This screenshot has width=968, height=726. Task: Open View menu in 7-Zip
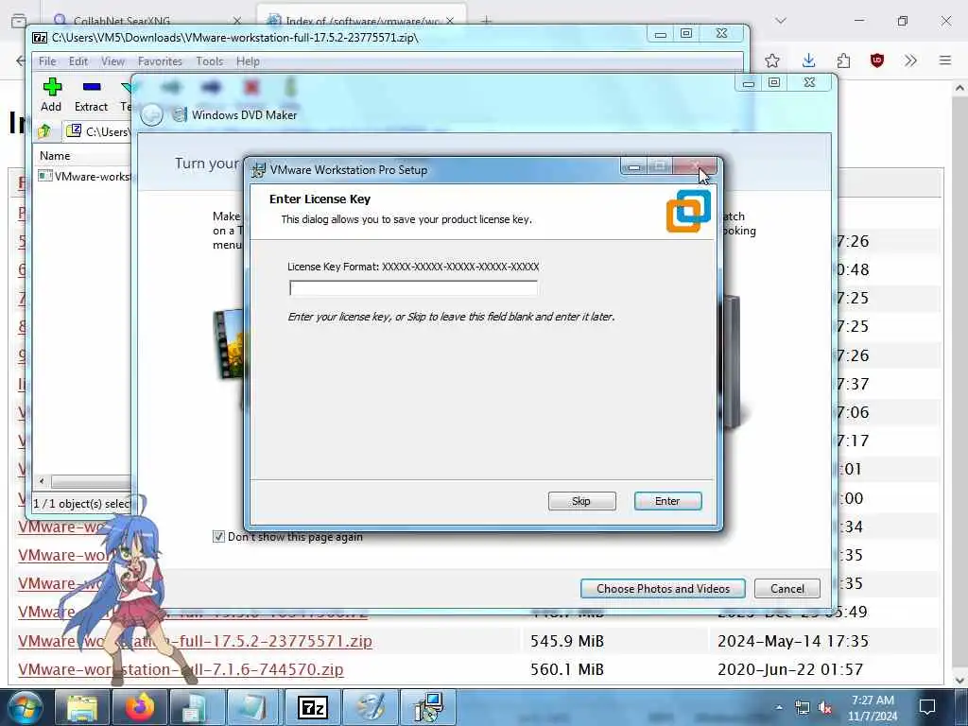(x=112, y=61)
